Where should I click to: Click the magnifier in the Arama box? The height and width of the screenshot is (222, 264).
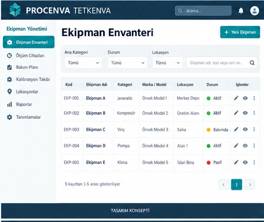tap(180, 11)
